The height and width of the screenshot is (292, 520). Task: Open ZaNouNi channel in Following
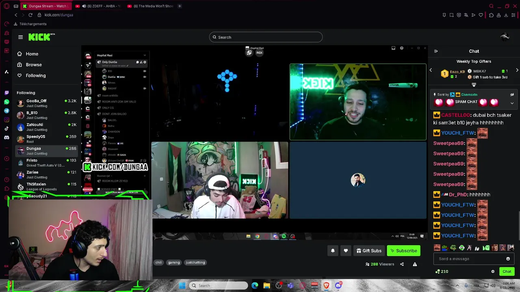46,127
